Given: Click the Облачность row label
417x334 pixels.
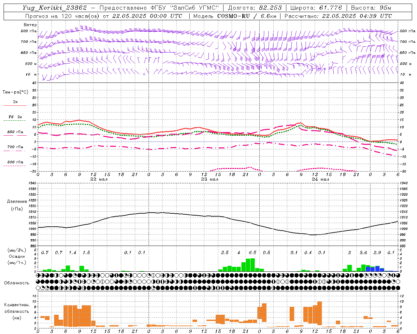Looking at the screenshot, I should coord(17,283).
